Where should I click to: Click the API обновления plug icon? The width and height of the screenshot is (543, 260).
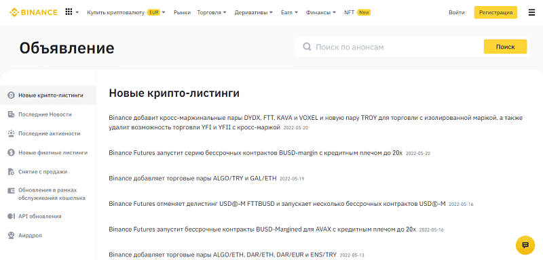11,216
